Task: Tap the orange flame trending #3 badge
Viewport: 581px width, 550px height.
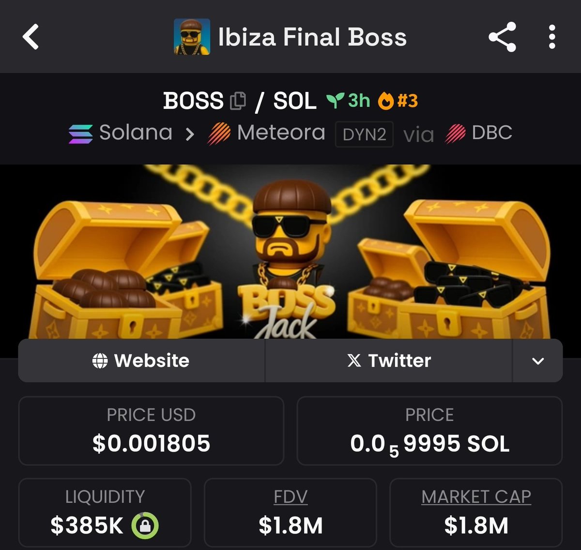Action: [398, 101]
